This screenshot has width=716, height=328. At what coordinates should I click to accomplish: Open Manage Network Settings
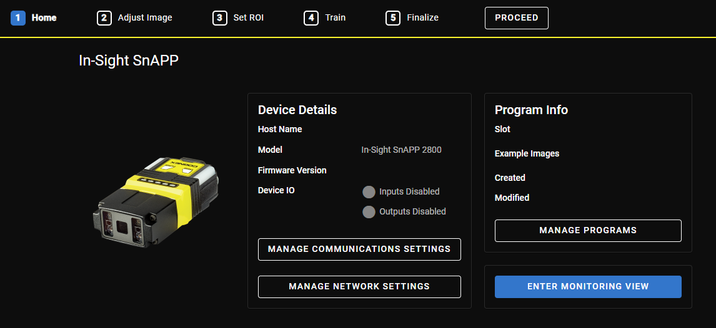(x=359, y=287)
